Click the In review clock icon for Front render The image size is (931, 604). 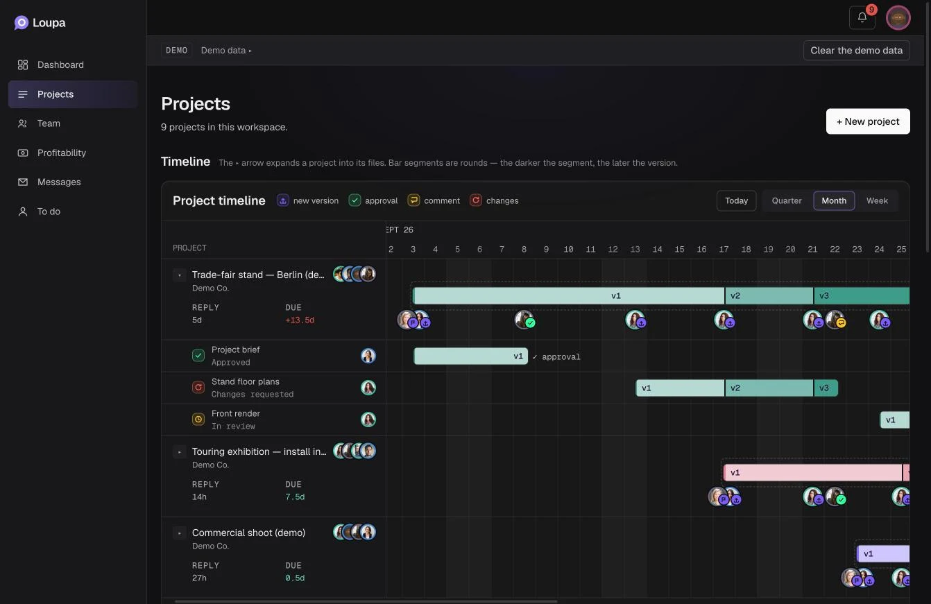tap(198, 420)
